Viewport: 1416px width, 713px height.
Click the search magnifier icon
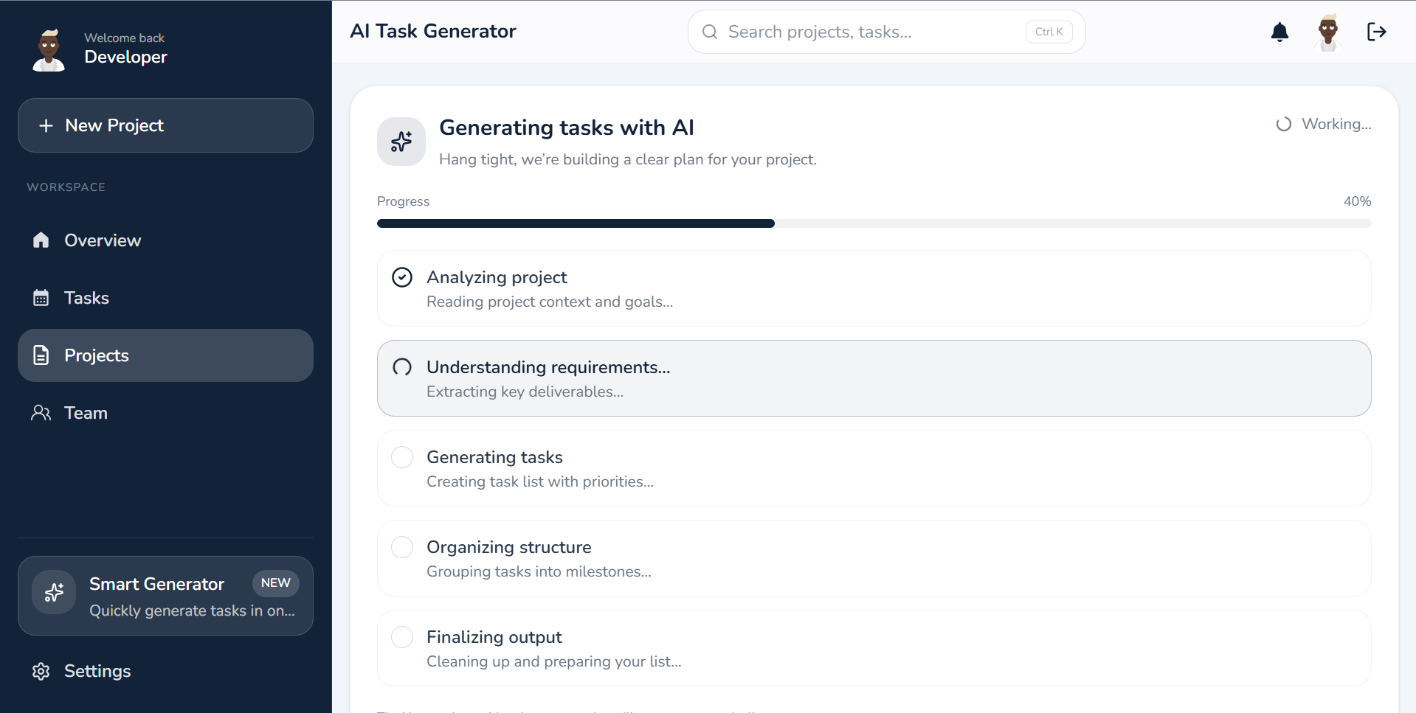click(x=710, y=32)
